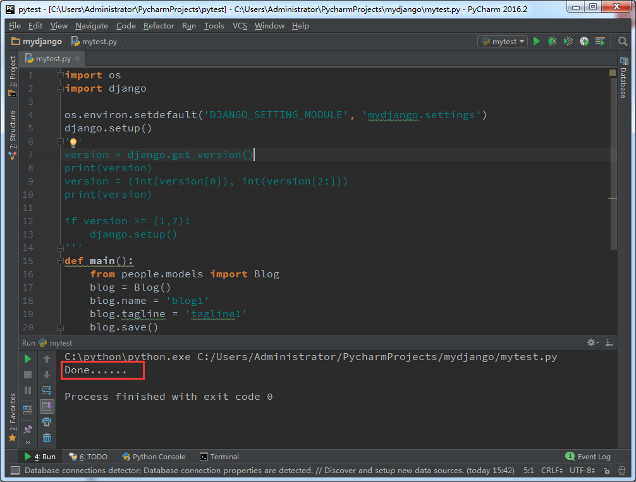This screenshot has height=482, width=636.
Task: Click the trash icon to clear console output
Action: [x=47, y=438]
